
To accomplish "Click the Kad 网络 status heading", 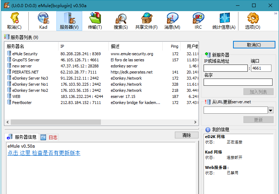I will (214, 152).
